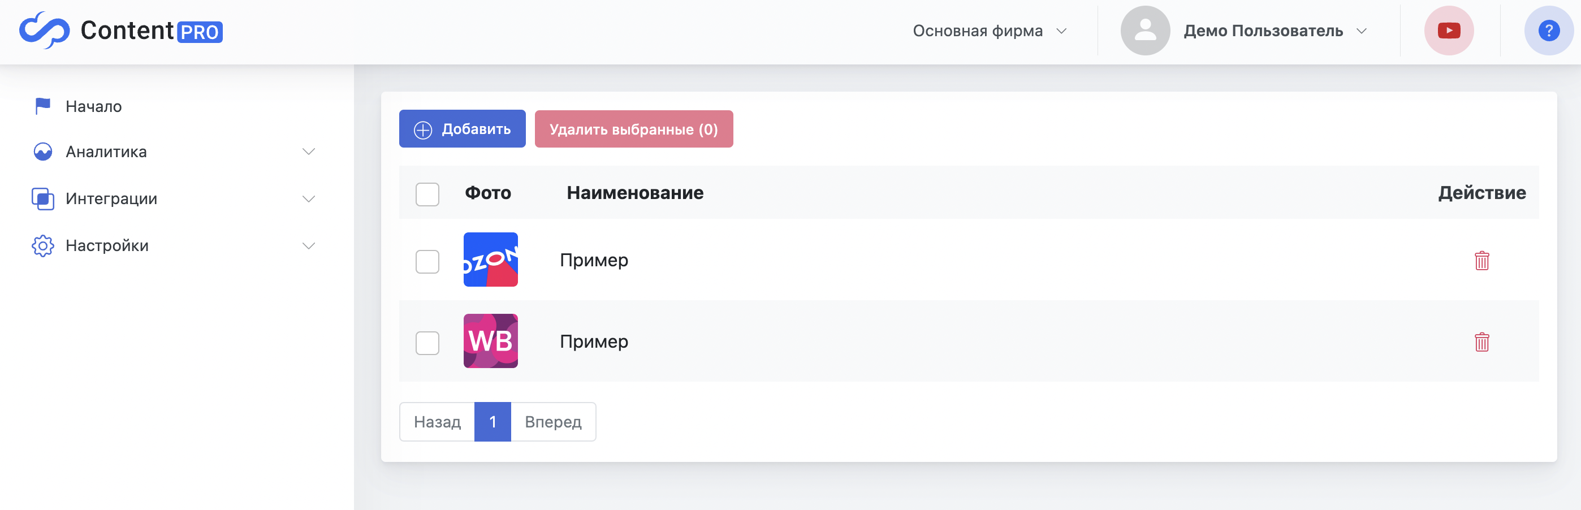Click the Наименование column header

coord(634,193)
